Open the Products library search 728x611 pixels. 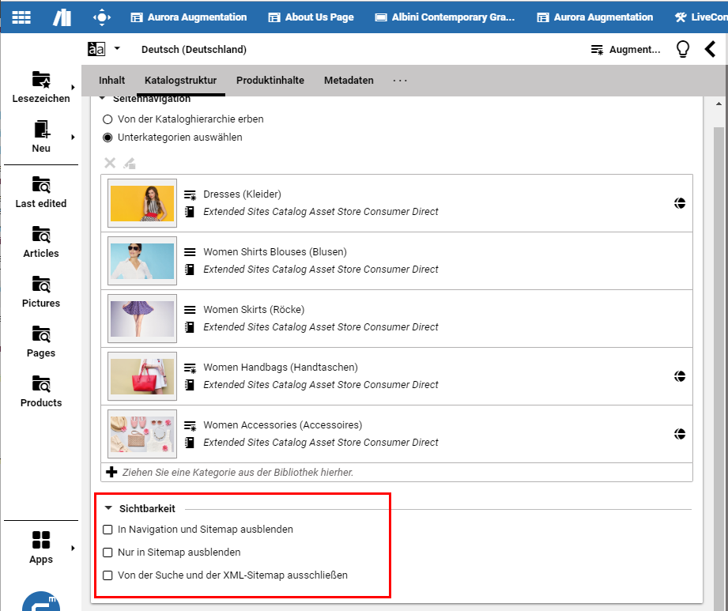click(x=41, y=390)
